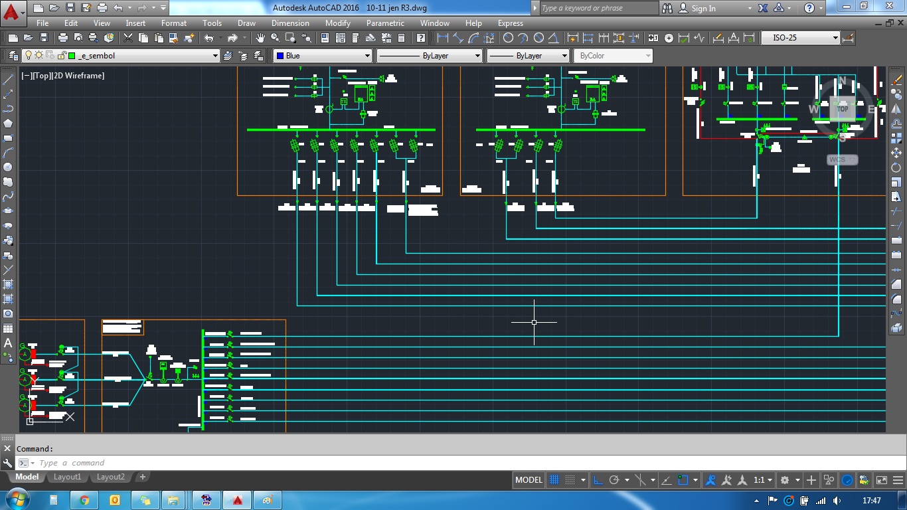The width and height of the screenshot is (907, 510).
Task: Click the Sign In button
Action: pos(703,8)
